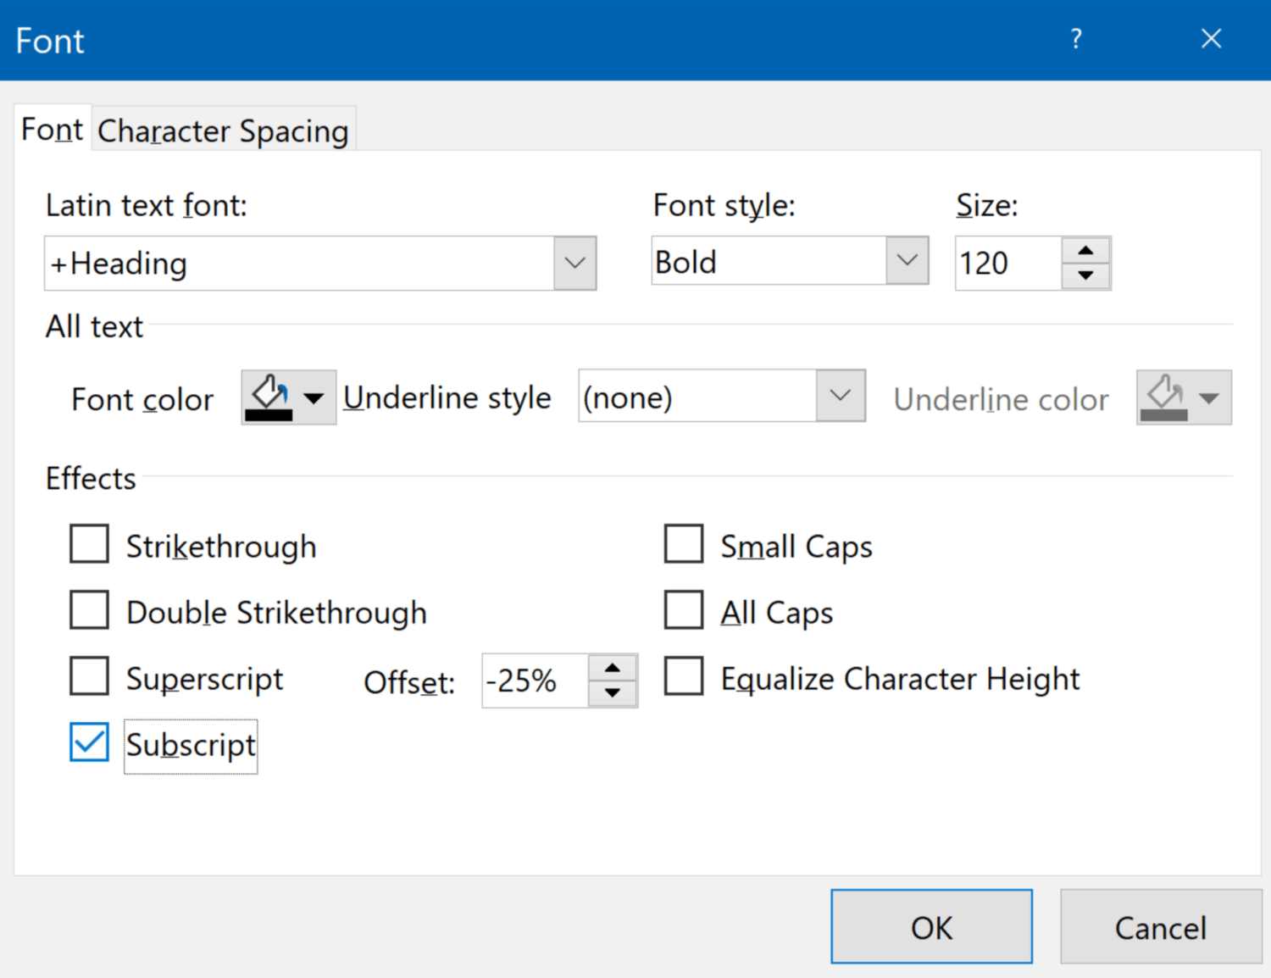Increase Offset value with up arrow
Viewport: 1271px width, 978px height.
612,669
